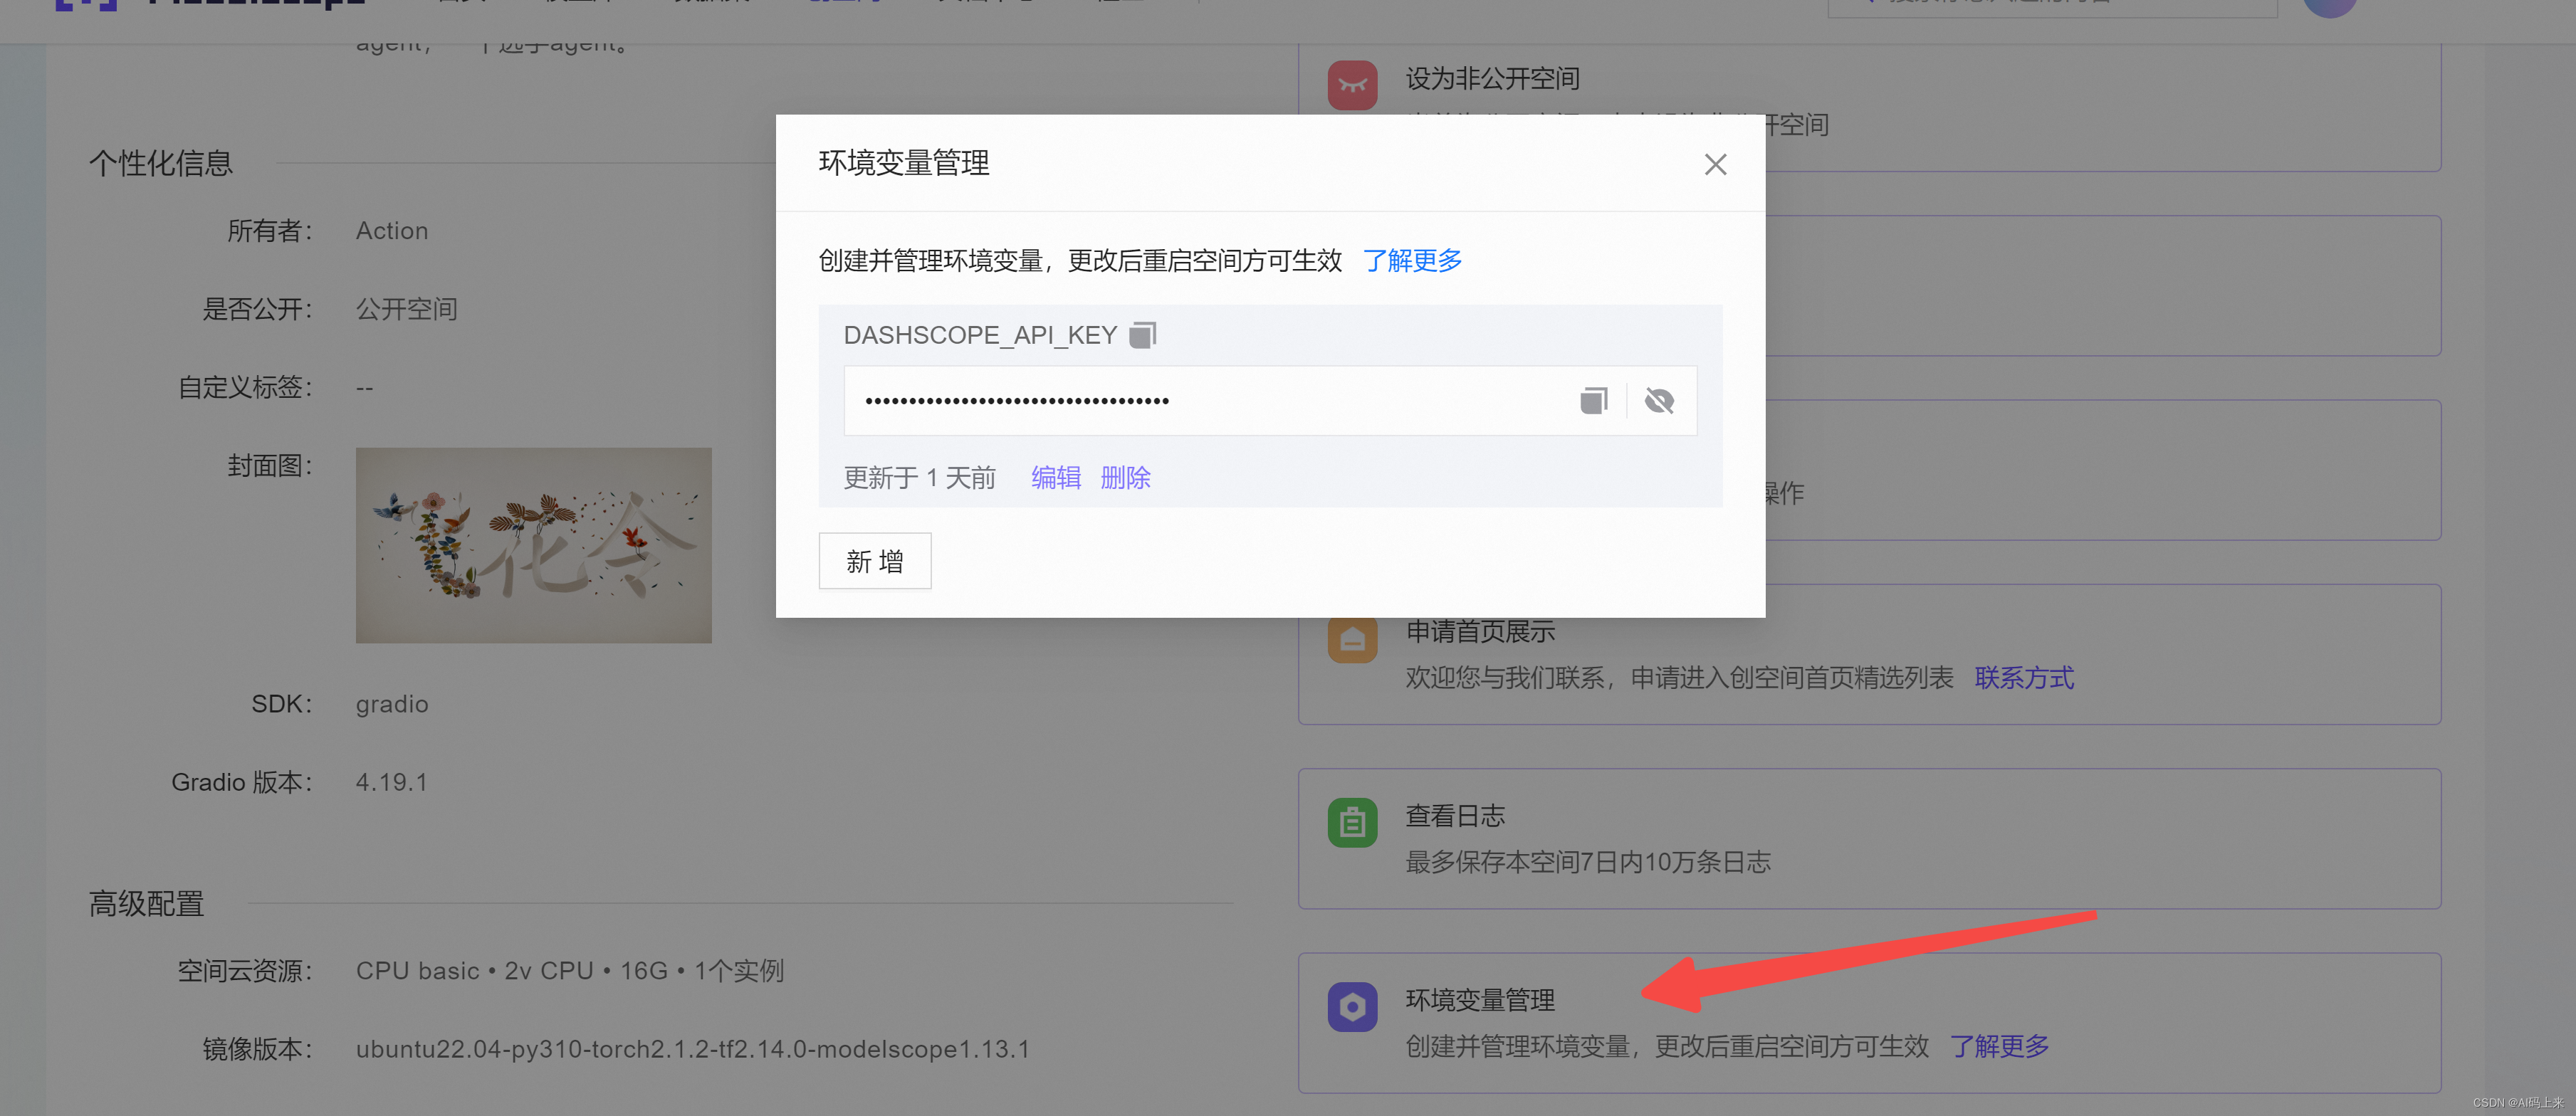
Task: Click the purple 环境变量管理 icon
Action: coord(1352,1007)
